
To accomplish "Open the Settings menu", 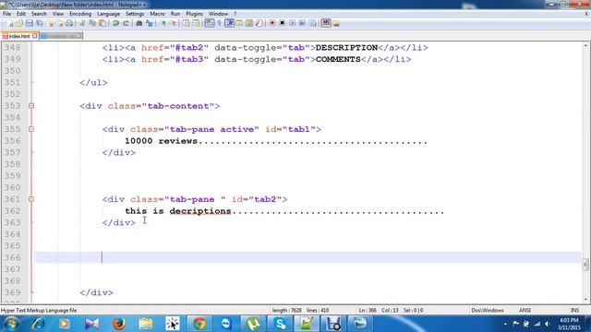I will point(135,14).
